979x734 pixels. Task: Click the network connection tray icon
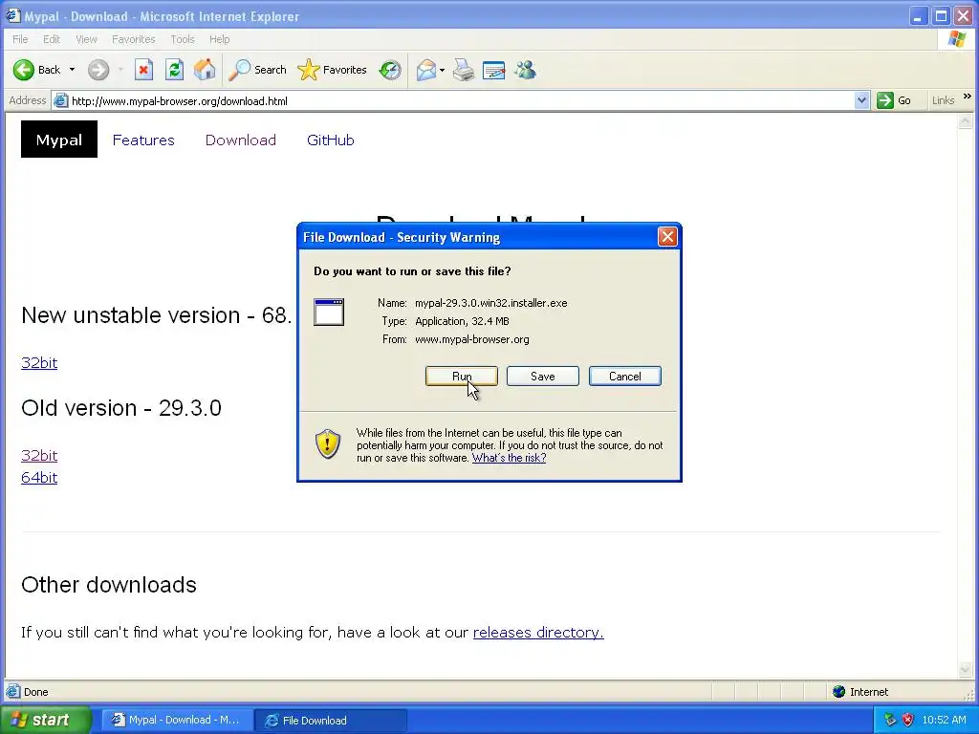[890, 721]
